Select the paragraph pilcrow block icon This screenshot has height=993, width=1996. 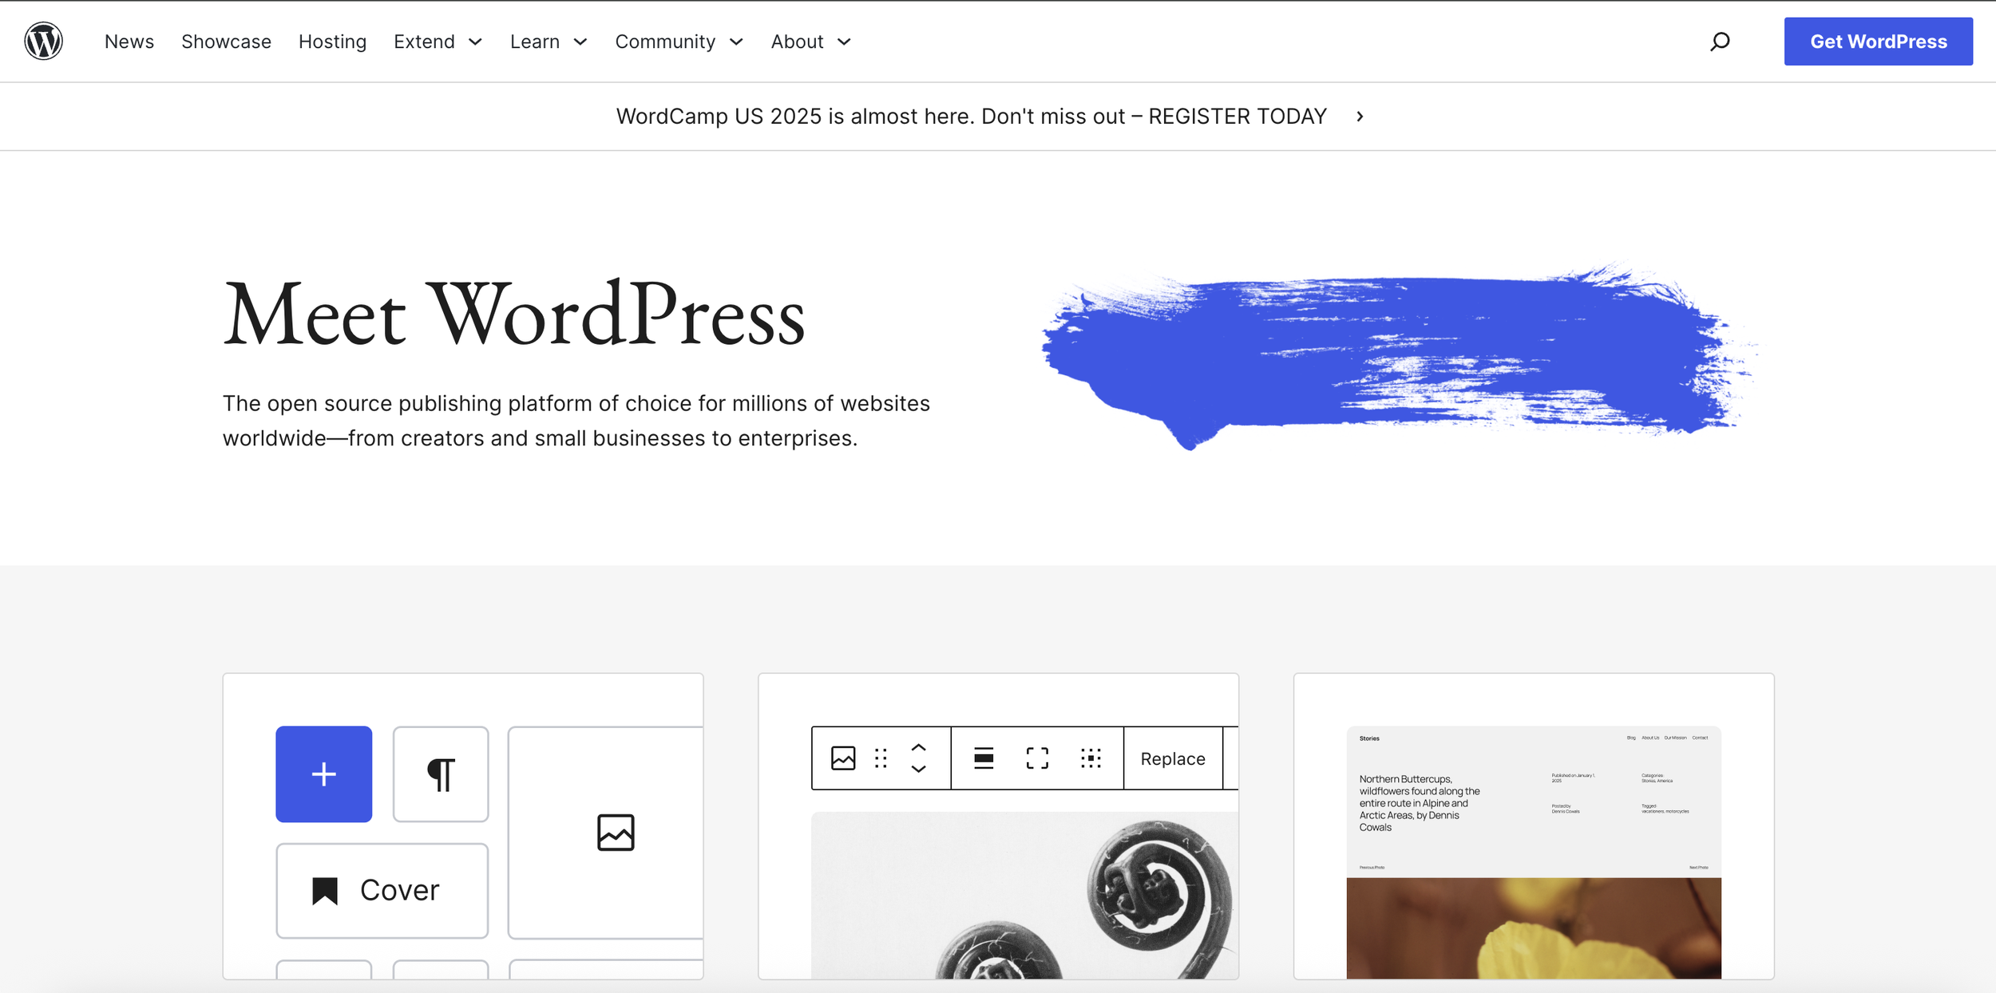tap(441, 773)
